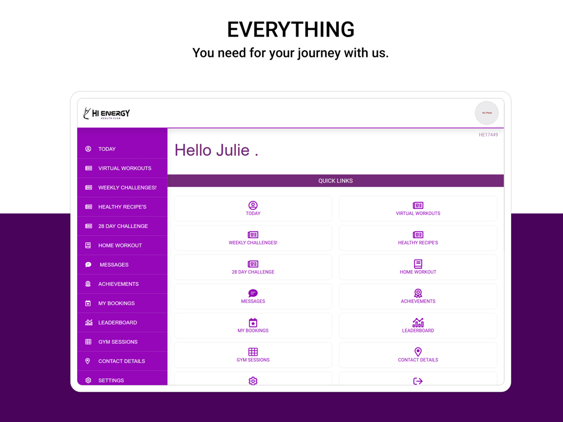Click the Today quick link person icon
The height and width of the screenshot is (422, 563).
click(253, 205)
